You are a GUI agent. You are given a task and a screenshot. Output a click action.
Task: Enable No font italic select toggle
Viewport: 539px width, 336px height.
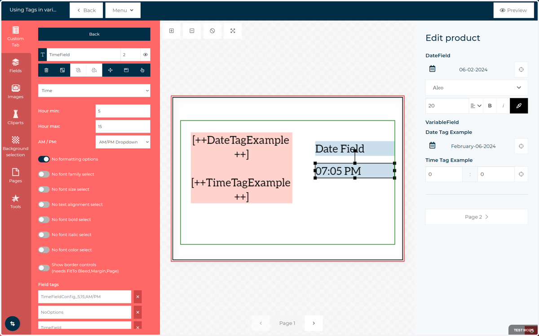(x=44, y=235)
